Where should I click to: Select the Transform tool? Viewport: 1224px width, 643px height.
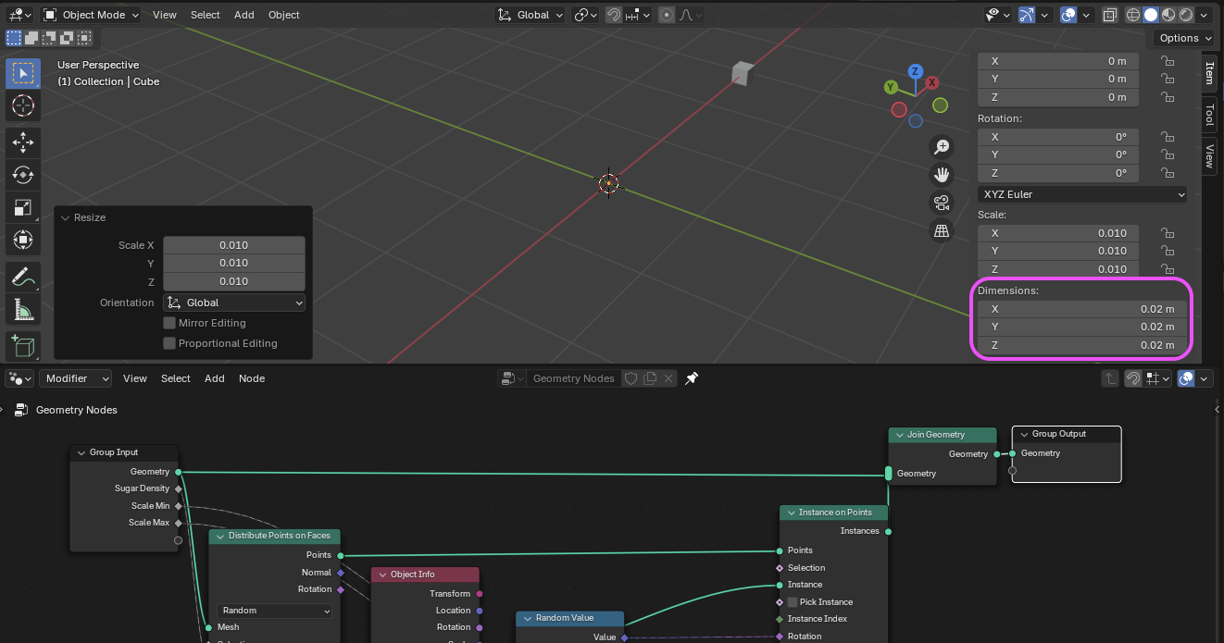point(23,241)
